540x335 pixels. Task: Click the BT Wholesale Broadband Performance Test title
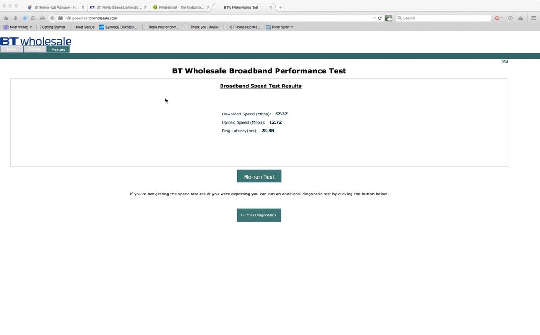pyautogui.click(x=259, y=71)
